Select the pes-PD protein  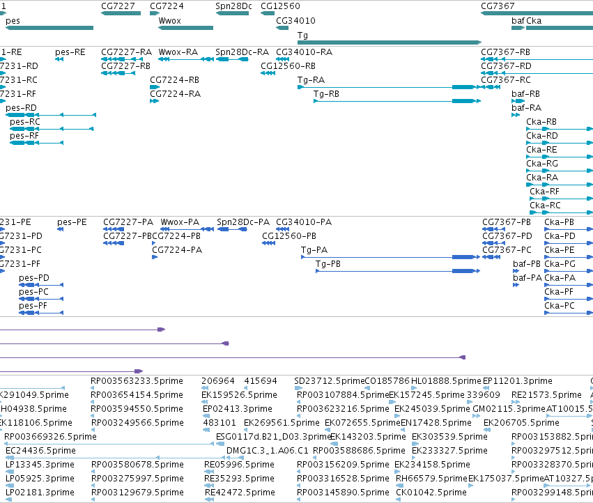[x=41, y=285]
